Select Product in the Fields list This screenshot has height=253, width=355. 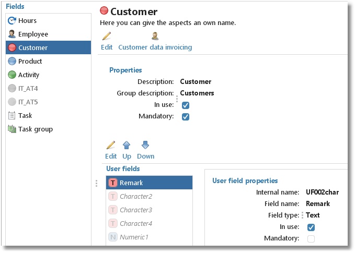[x=49, y=61]
